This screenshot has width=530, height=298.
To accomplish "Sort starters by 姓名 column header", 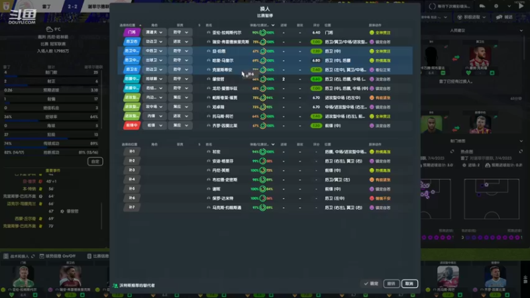I will coord(209,25).
